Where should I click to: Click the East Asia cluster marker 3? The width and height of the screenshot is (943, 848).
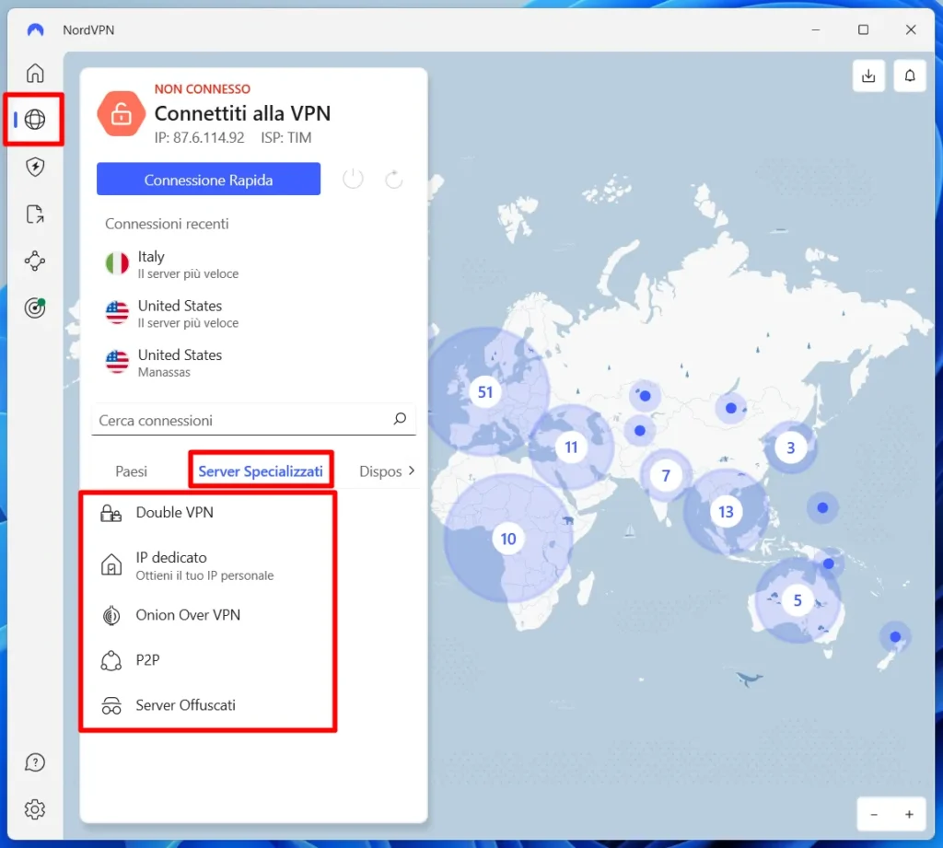coord(790,447)
